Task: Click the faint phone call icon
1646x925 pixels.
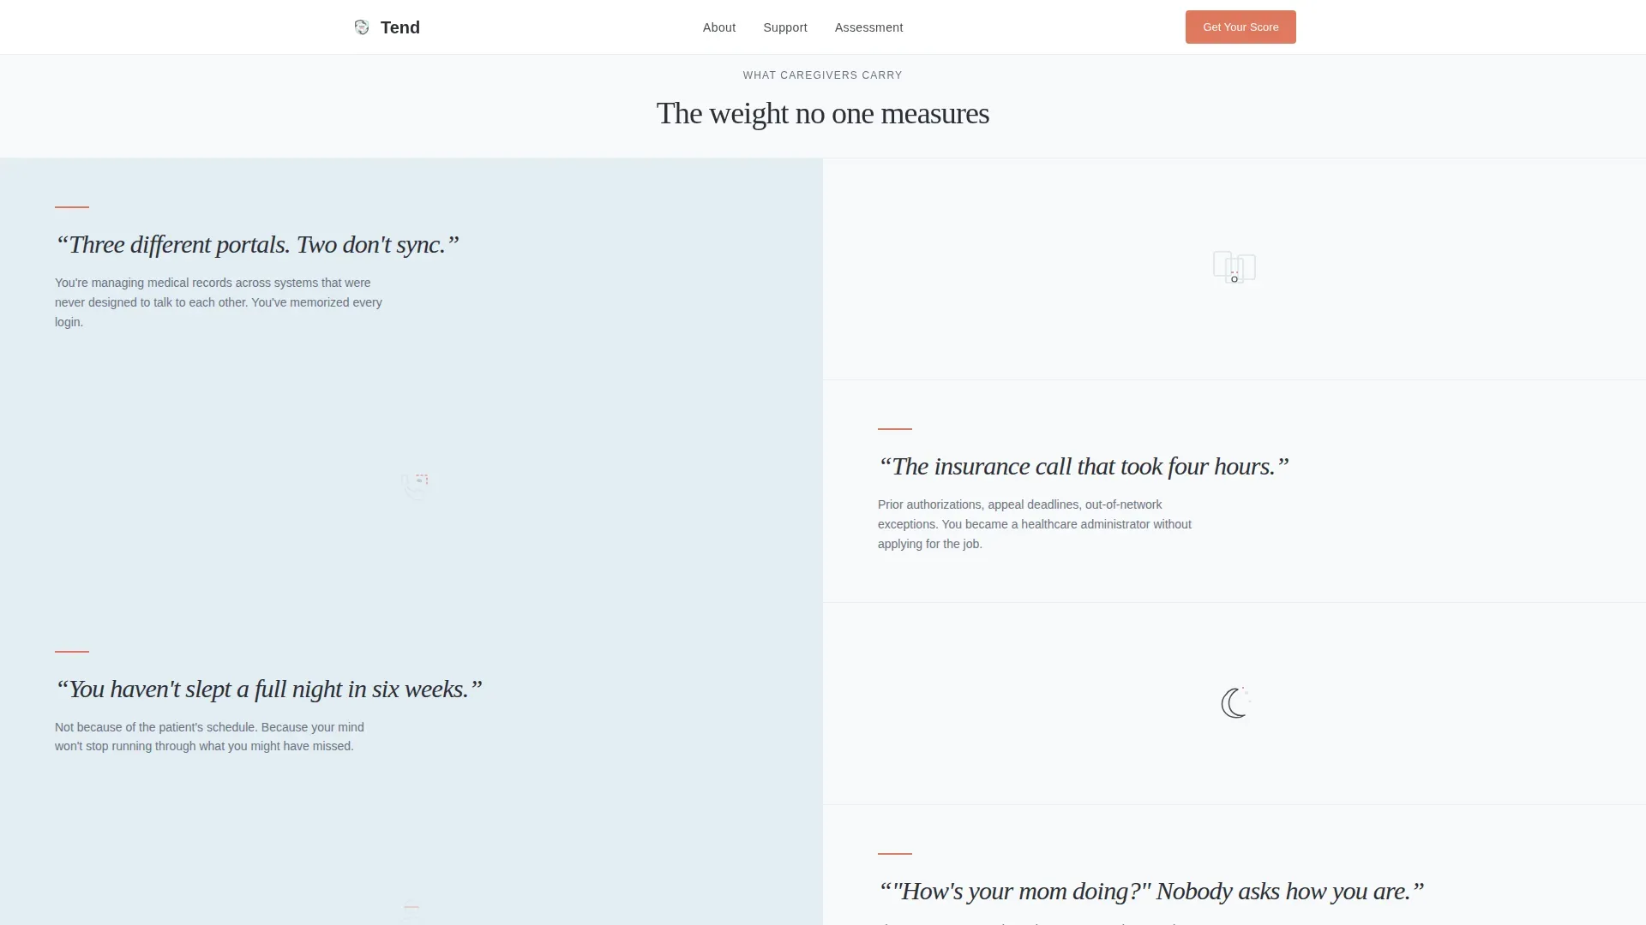Action: [415, 485]
